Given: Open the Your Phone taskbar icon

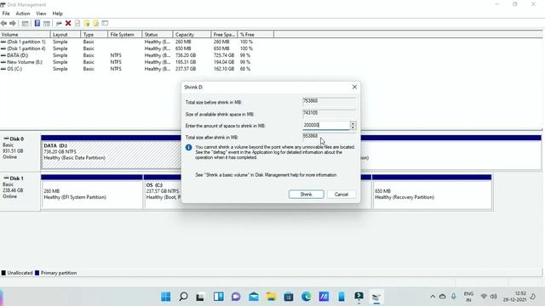Looking at the screenshot, I should pyautogui.click(x=341, y=297).
